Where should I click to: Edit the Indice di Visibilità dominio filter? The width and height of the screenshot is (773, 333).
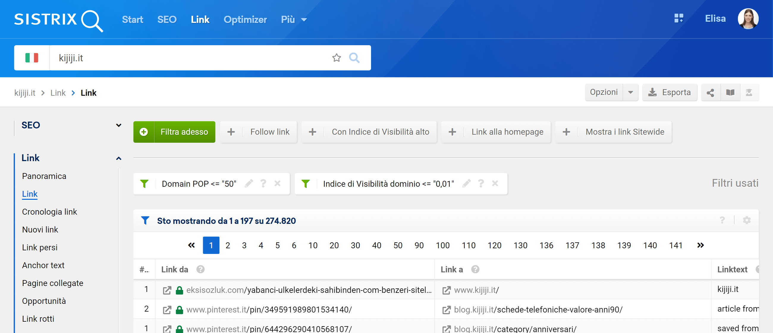466,183
